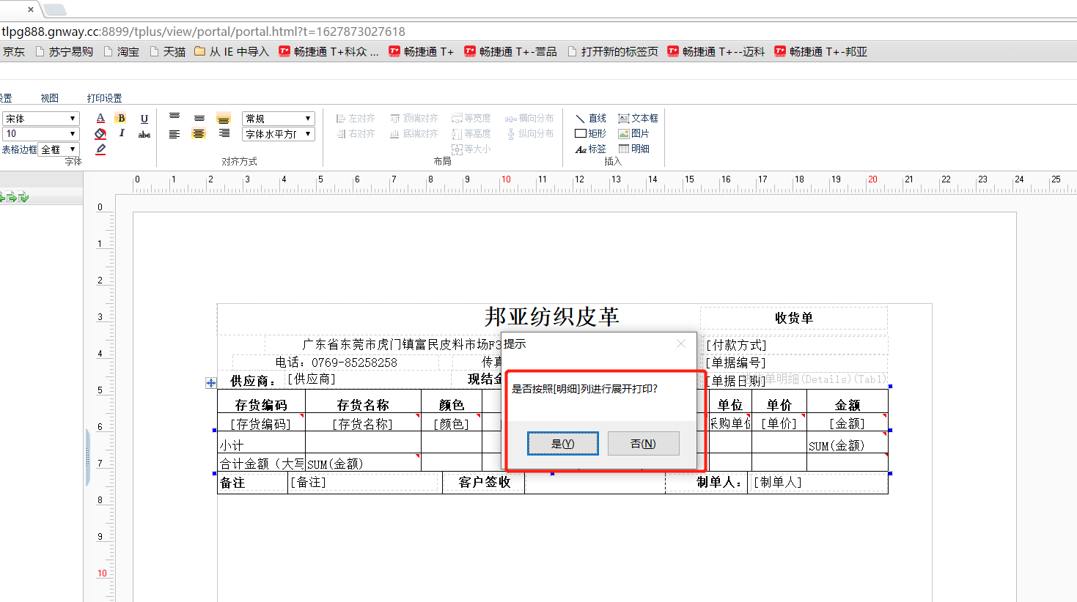Open the 打开新的标签页 bookmark
Viewport: 1077px width, 602px height.
[x=613, y=51]
